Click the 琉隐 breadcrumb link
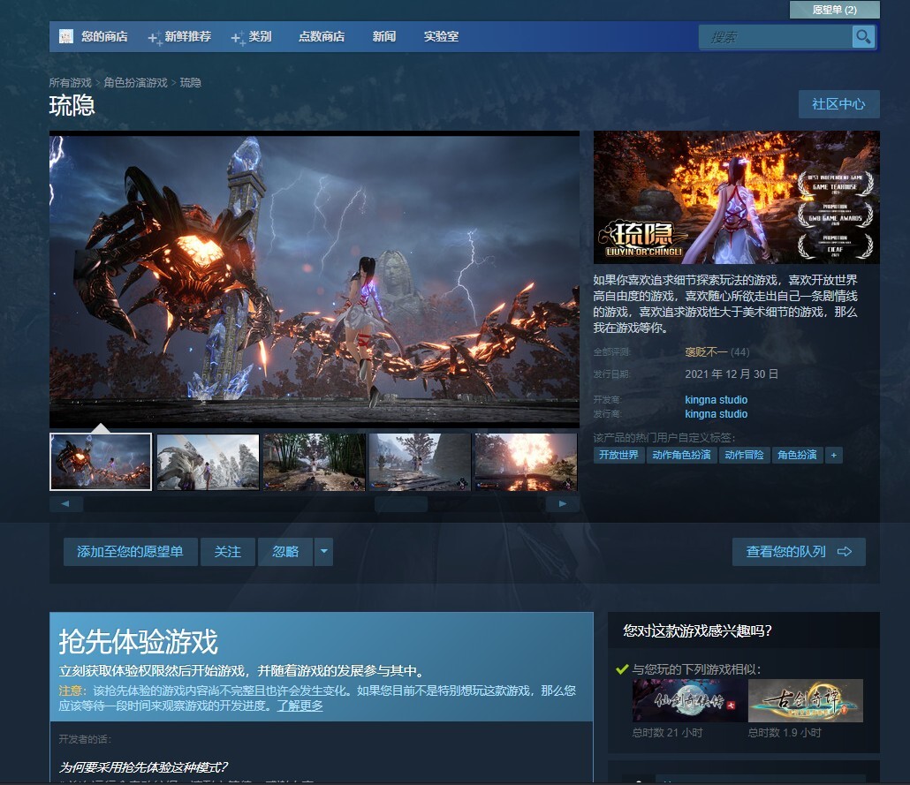910x785 pixels. point(190,82)
